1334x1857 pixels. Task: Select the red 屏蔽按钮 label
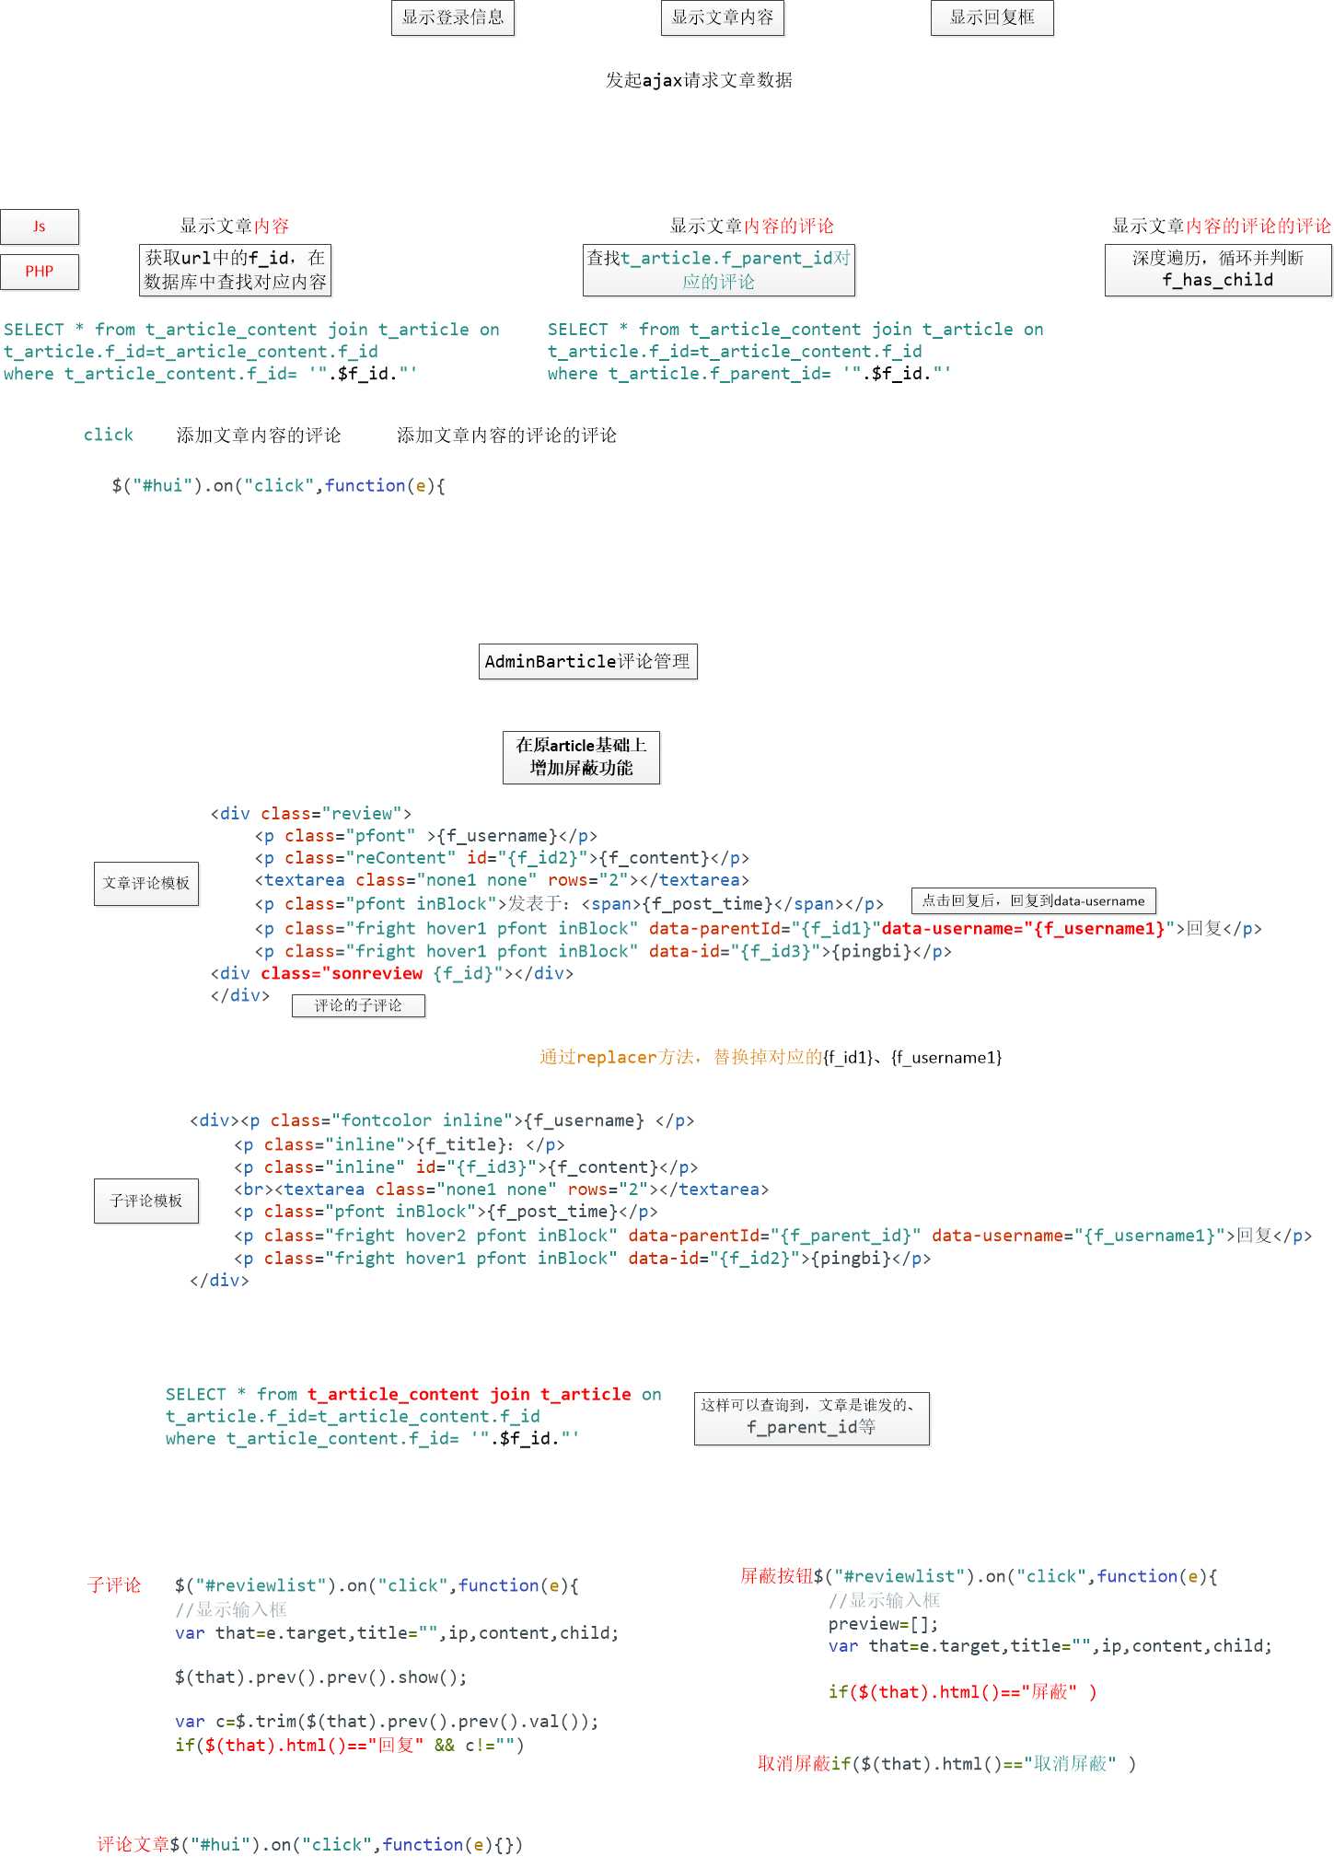(776, 1575)
